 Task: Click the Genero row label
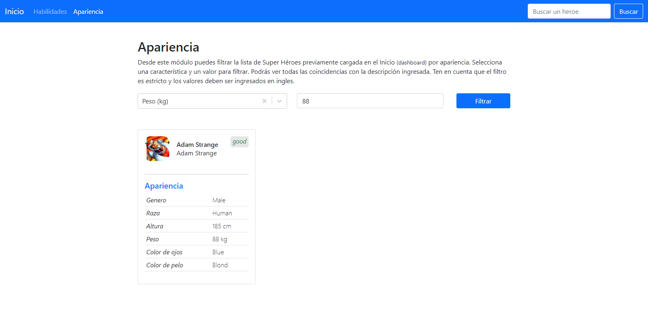pos(156,200)
